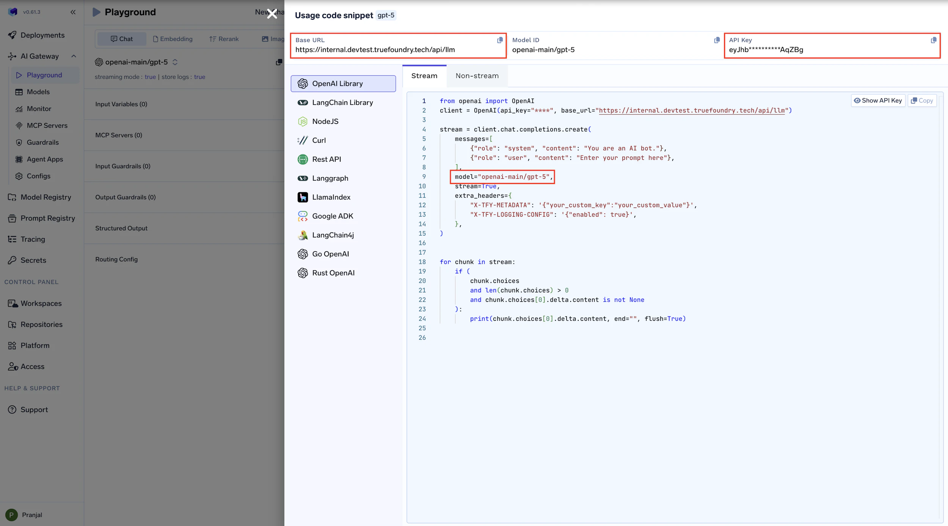Collapse the left sidebar with chevron
The width and height of the screenshot is (948, 526).
73,12
